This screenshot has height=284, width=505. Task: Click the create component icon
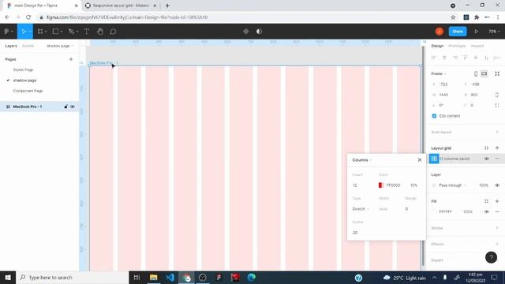pos(245,32)
